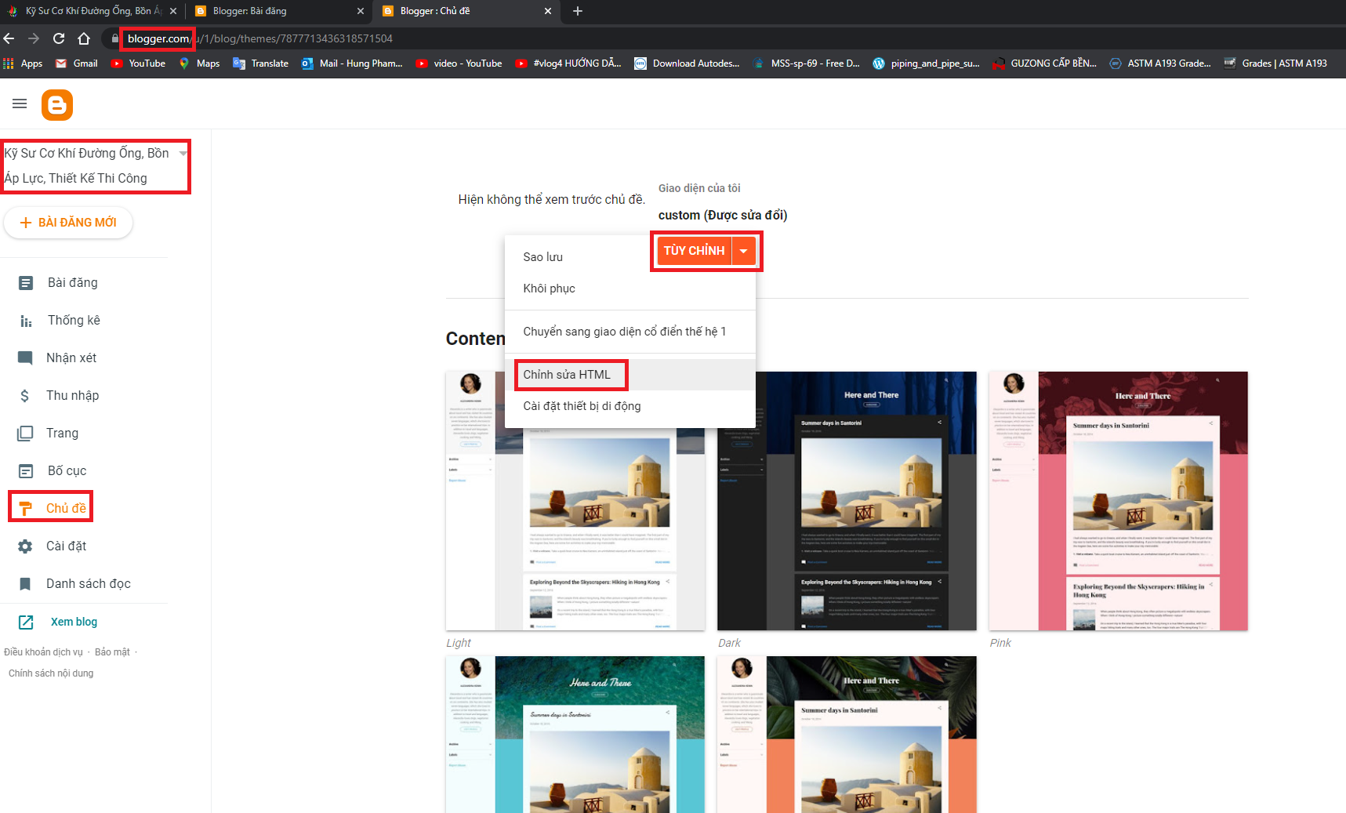Open Bài đăng in the sidebar

pyautogui.click(x=71, y=282)
